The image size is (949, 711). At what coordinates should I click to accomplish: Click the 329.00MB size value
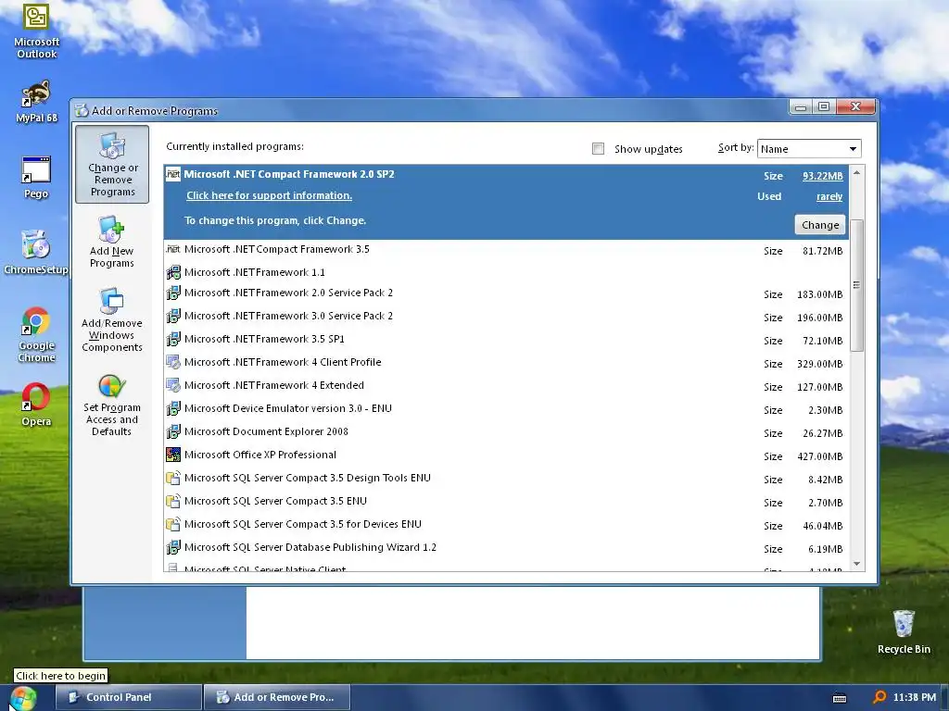[x=819, y=364]
